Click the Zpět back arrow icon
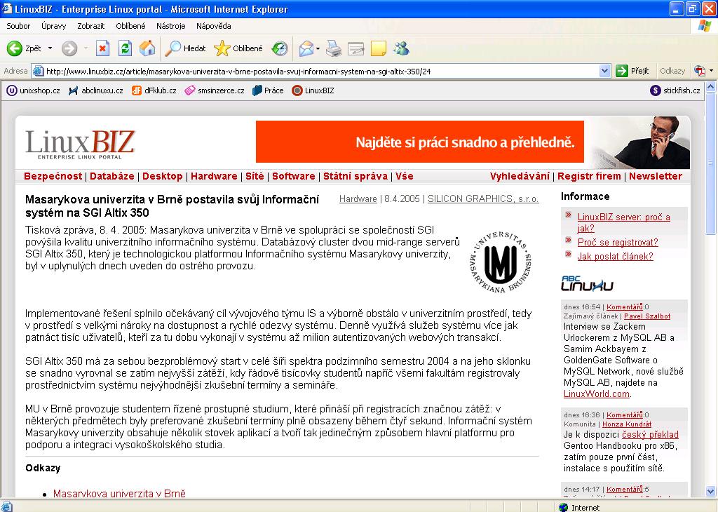The height and width of the screenshot is (512, 718). tap(15, 48)
